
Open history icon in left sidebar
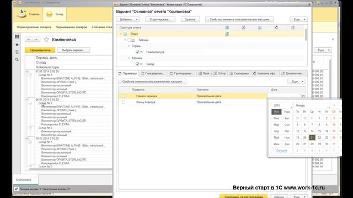pyautogui.click(x=17, y=52)
